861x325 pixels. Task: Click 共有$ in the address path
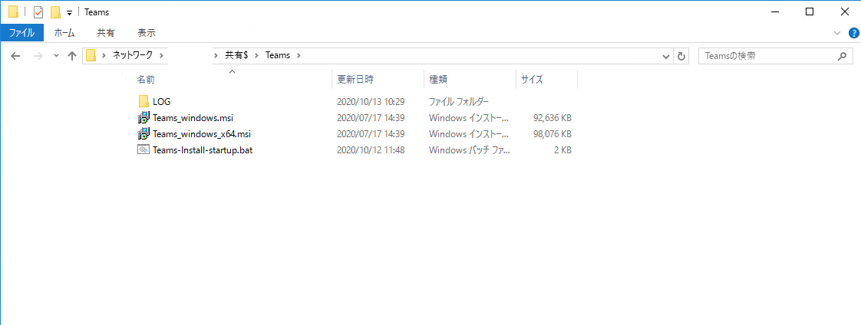236,55
